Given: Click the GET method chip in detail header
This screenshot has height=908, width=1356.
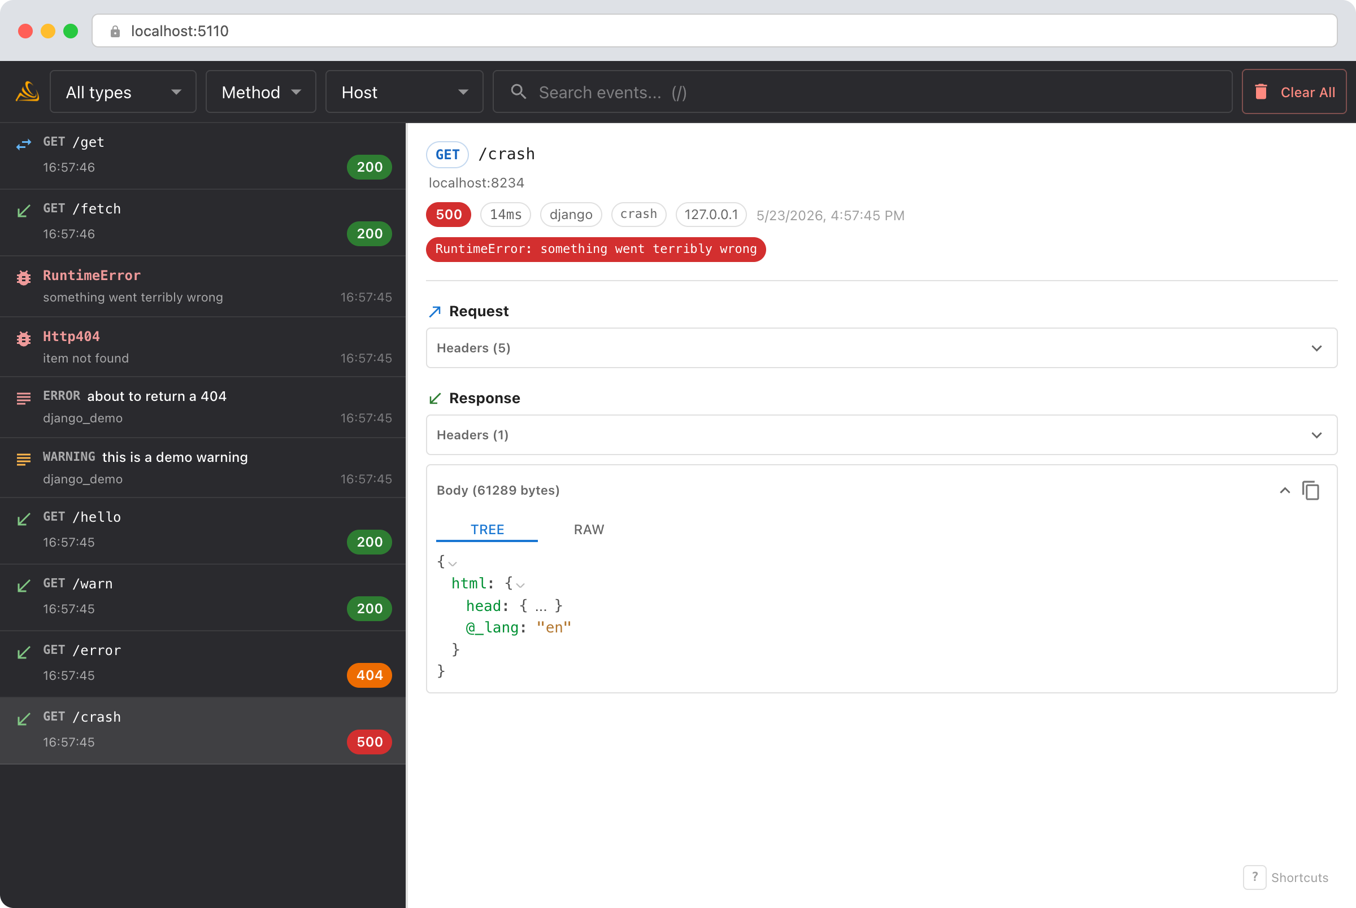Looking at the screenshot, I should (x=447, y=155).
